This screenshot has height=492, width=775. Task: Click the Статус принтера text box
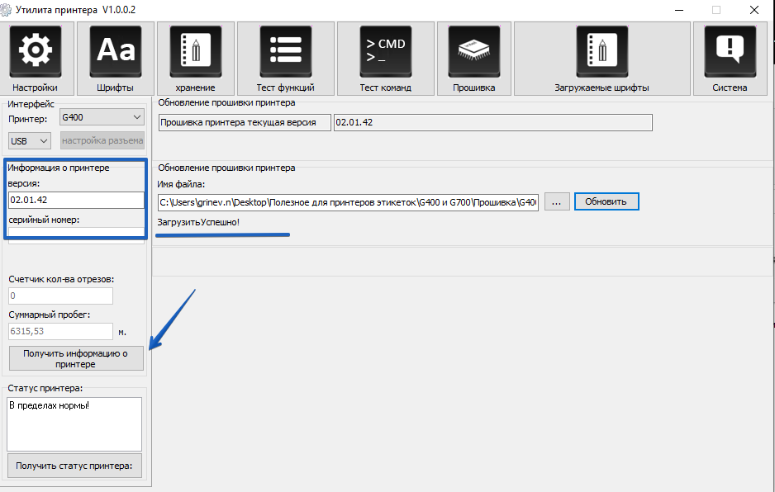pos(74,423)
